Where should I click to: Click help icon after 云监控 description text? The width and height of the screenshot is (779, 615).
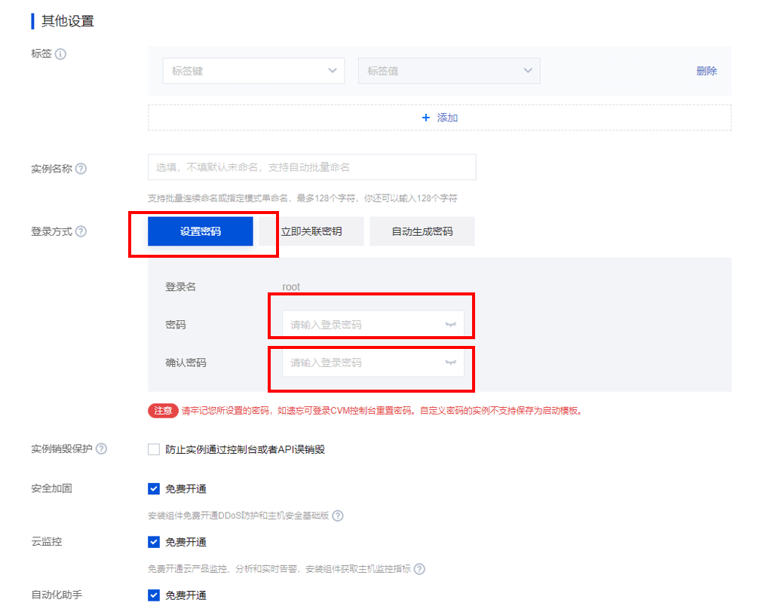pos(422,569)
